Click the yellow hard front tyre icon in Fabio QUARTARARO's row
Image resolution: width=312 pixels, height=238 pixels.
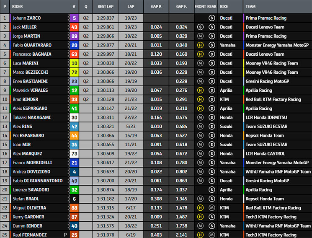point(200,45)
